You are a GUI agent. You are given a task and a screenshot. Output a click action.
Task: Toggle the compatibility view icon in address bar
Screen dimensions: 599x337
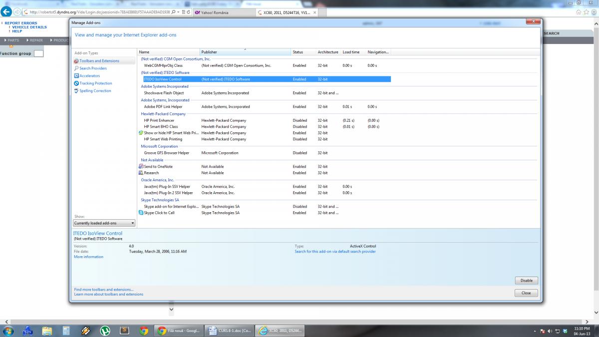point(183,12)
